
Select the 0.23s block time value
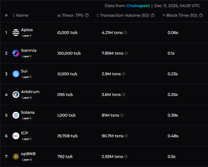tap(173, 74)
